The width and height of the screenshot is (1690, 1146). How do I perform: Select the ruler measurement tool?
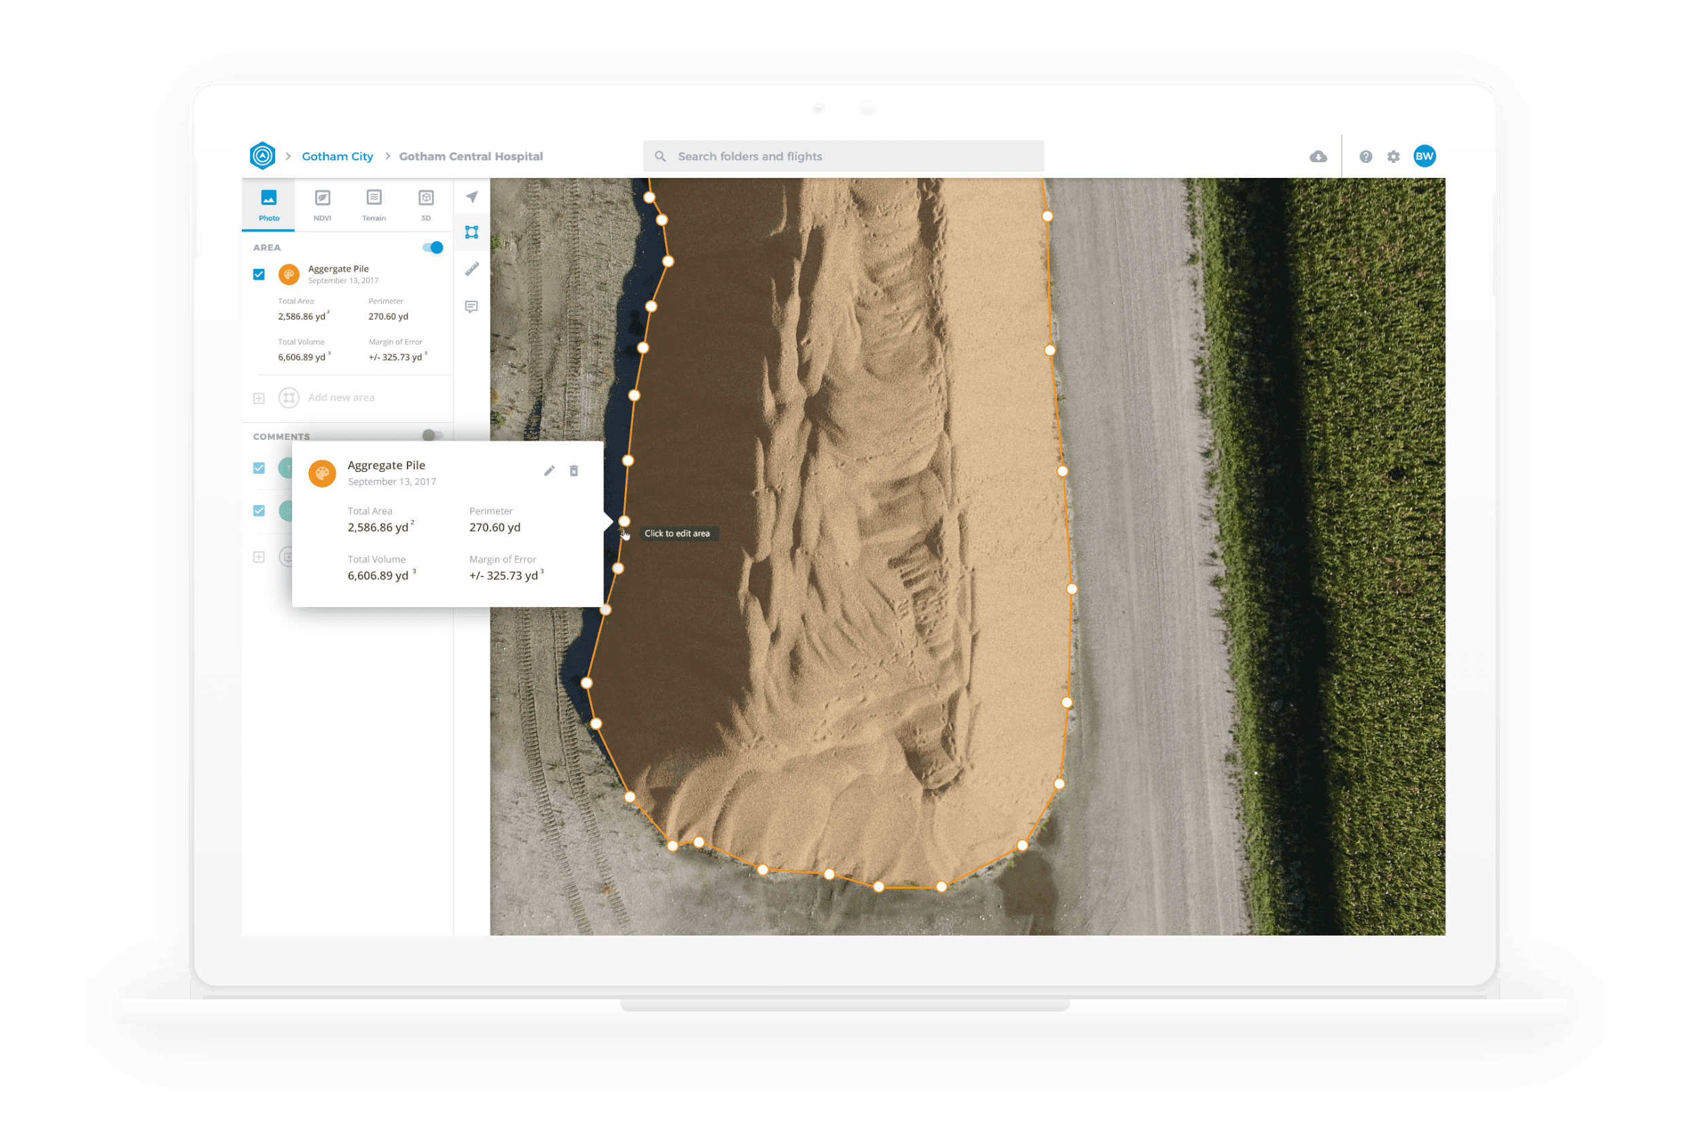471,270
